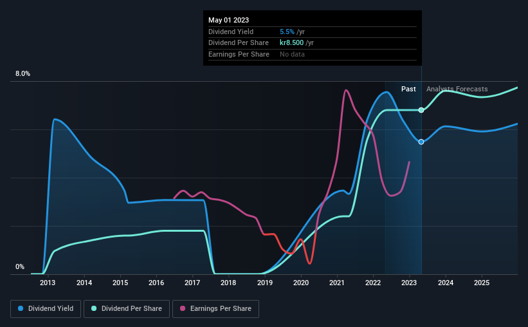528x327 pixels.
Task: Click the 8.0% y-axis label
Action: (23, 74)
